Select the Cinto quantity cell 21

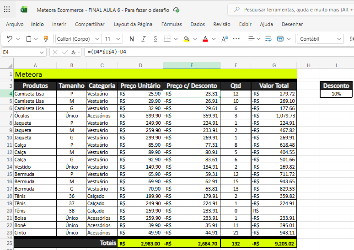[x=236, y=233]
